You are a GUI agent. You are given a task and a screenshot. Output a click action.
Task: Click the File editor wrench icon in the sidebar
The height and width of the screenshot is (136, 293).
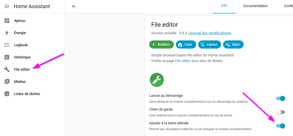[7, 69]
